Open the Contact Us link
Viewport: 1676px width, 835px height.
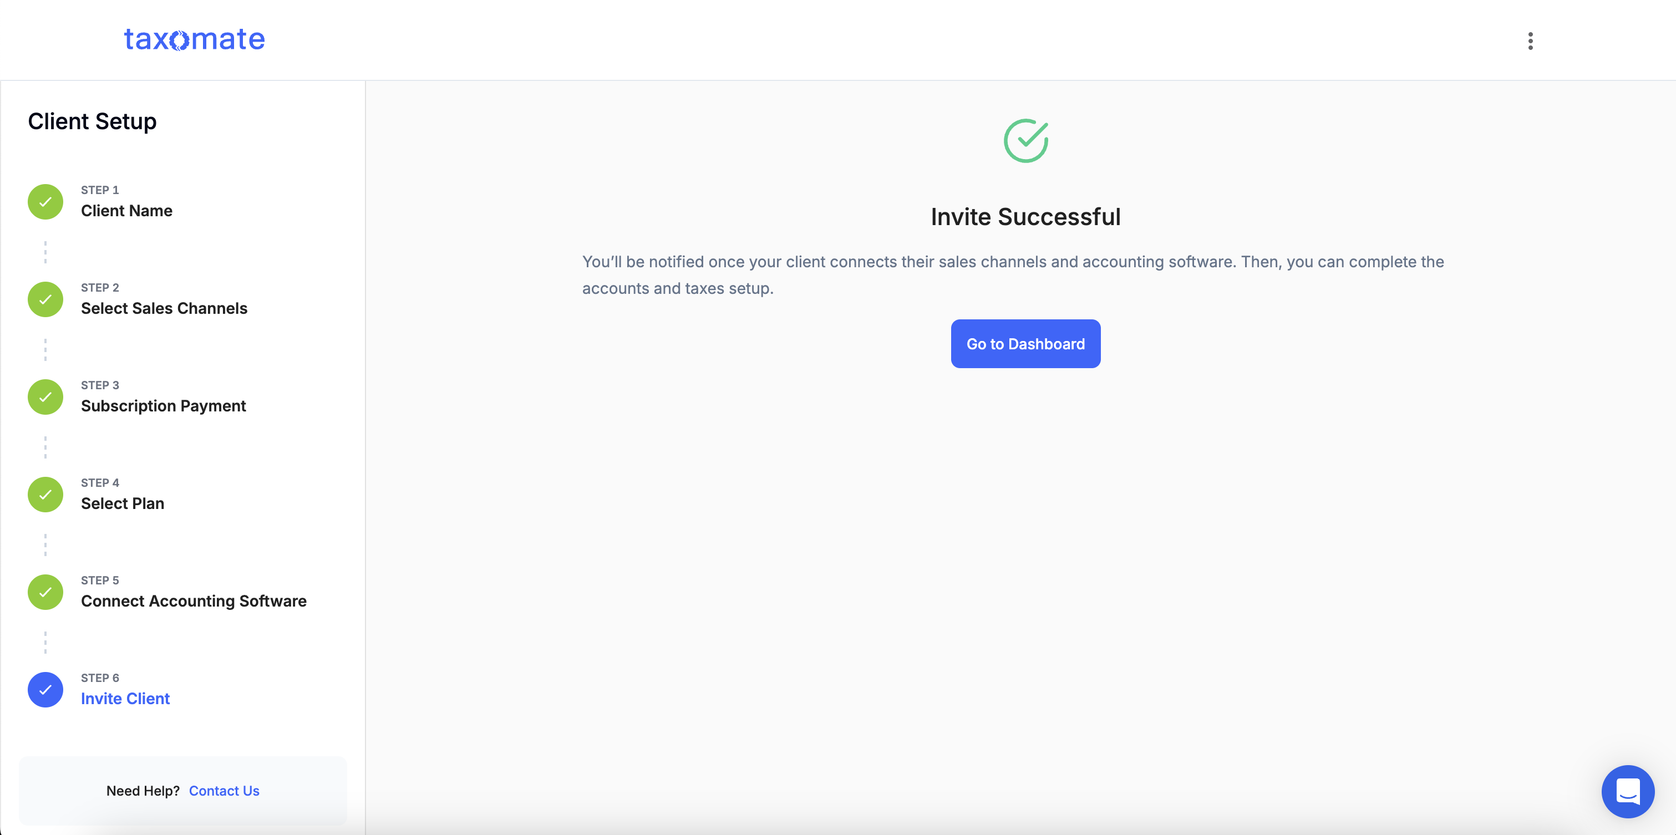pyautogui.click(x=224, y=791)
